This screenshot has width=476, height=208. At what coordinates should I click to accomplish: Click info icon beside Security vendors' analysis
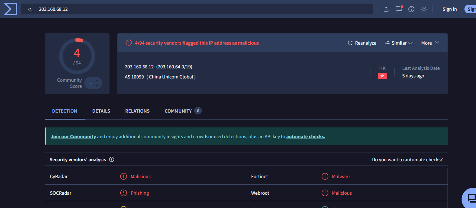[x=112, y=159]
